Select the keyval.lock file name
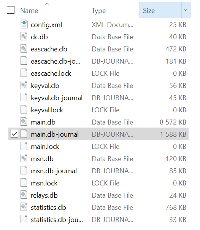This screenshot has width=200, height=230. [x=47, y=110]
